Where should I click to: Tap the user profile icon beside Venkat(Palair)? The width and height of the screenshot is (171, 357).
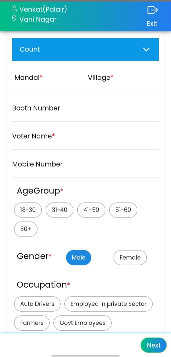click(x=14, y=9)
